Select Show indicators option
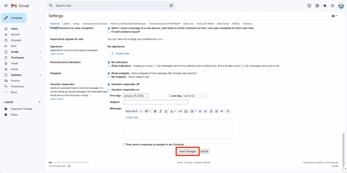This screenshot has width=347, height=173. coord(109,66)
